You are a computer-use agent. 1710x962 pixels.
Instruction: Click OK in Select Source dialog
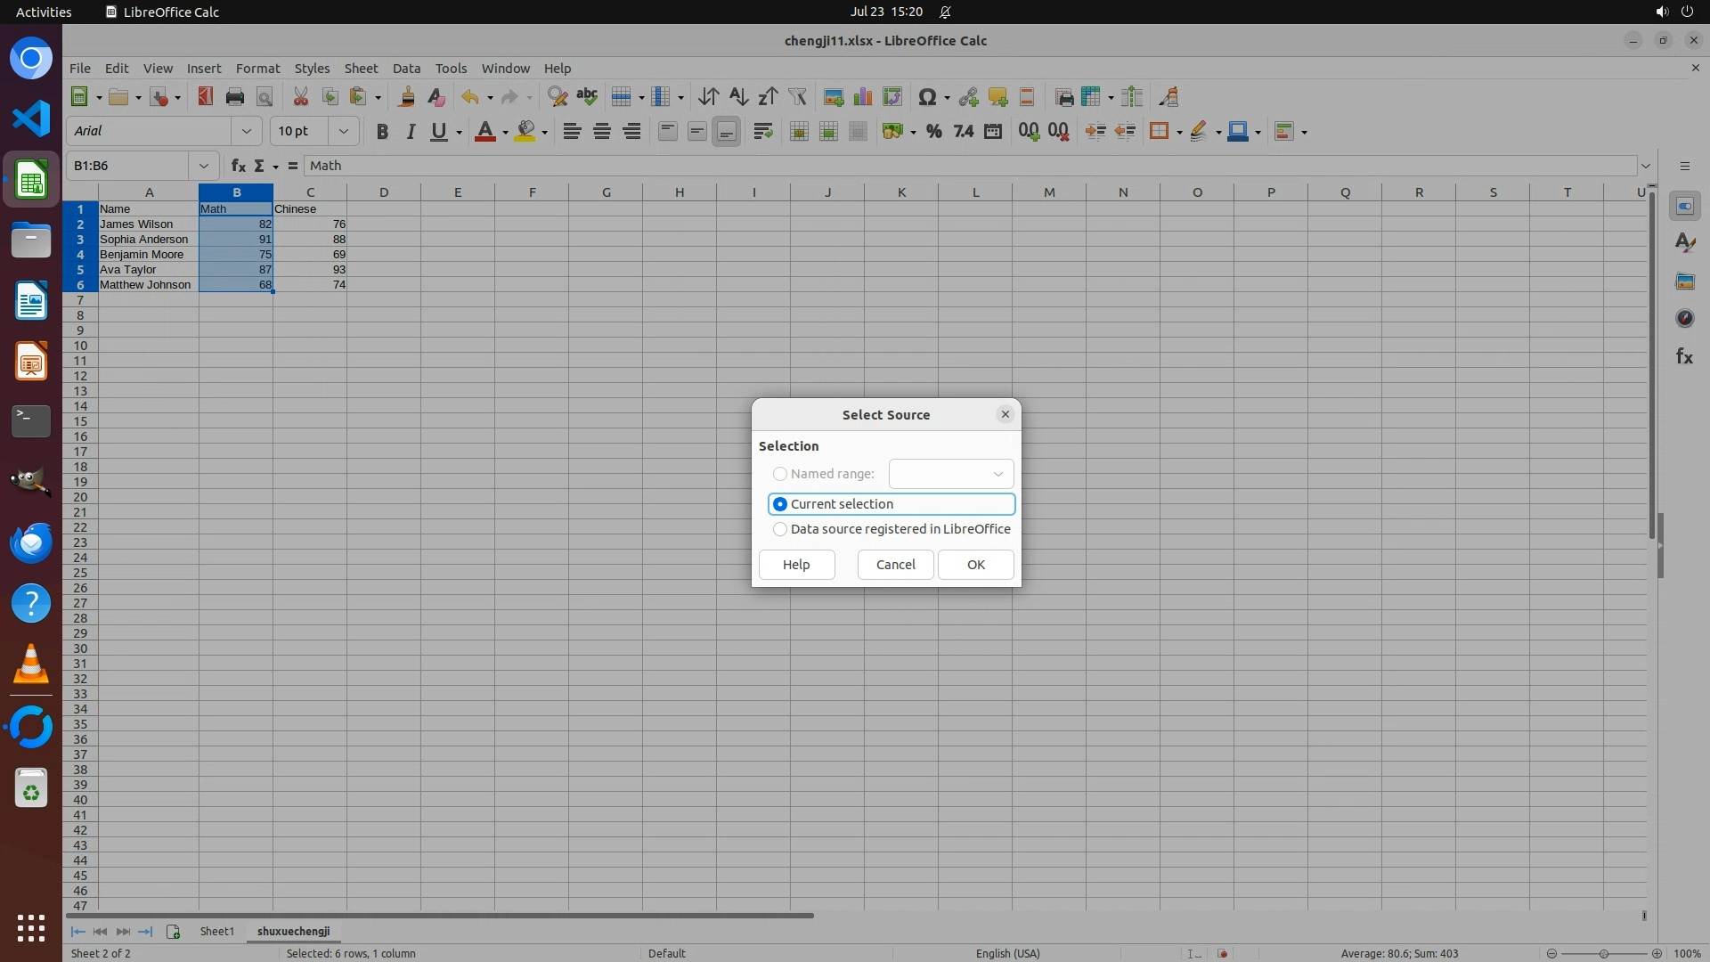pyautogui.click(x=975, y=565)
